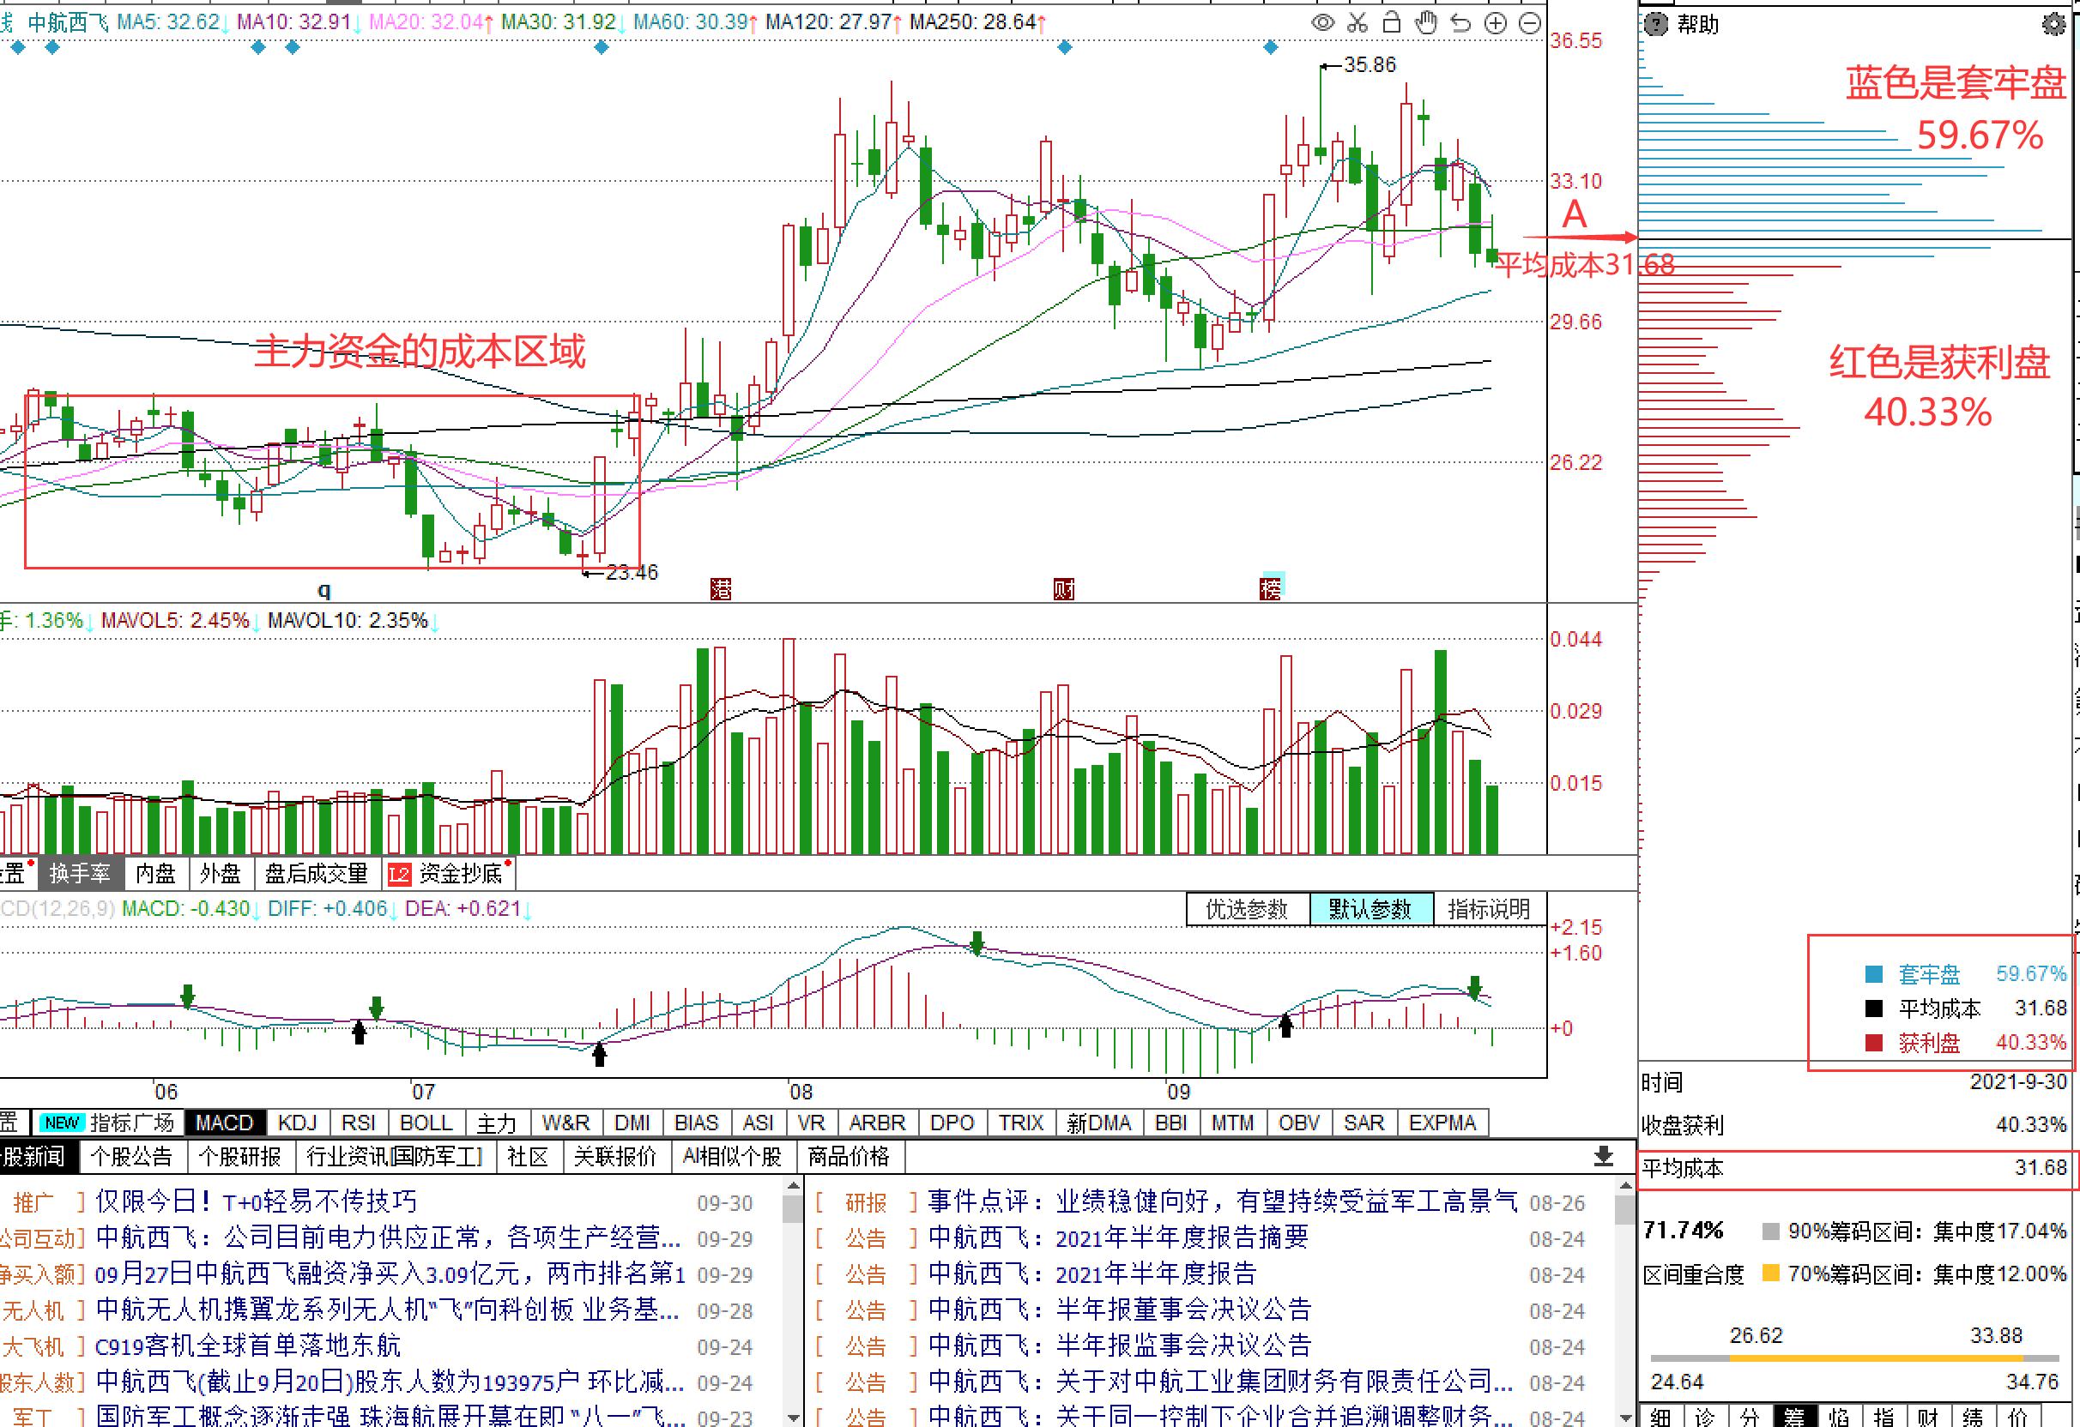Click the lock icon on the chart toolbar

1391,24
